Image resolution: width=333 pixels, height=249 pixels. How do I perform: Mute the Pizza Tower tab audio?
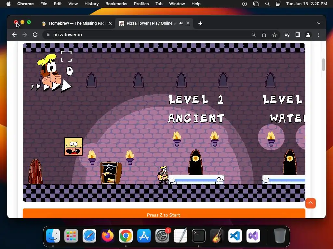coord(181,23)
